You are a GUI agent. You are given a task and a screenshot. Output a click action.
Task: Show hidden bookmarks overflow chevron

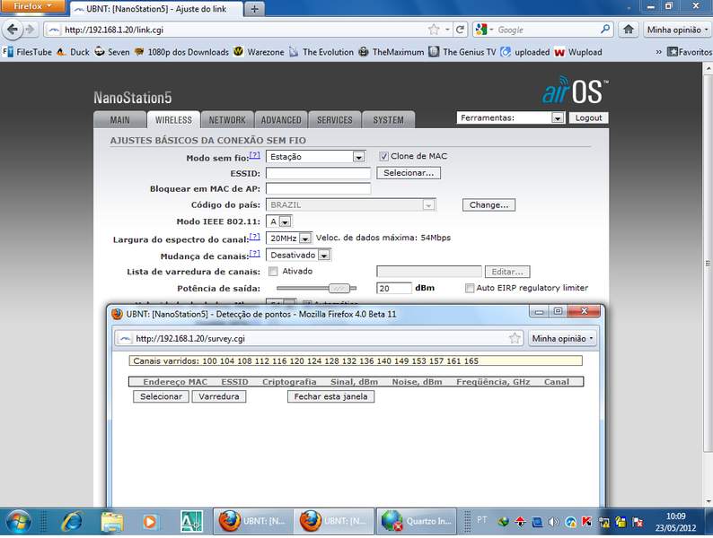click(x=658, y=52)
